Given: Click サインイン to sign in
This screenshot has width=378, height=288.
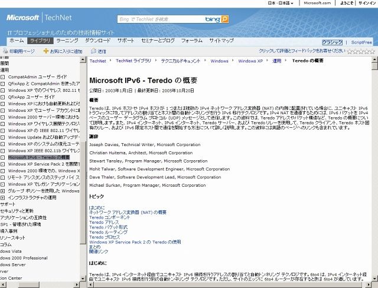Looking at the screenshot, I should coord(367,3).
